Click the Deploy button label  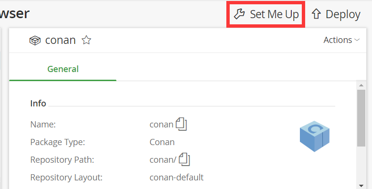[343, 14]
